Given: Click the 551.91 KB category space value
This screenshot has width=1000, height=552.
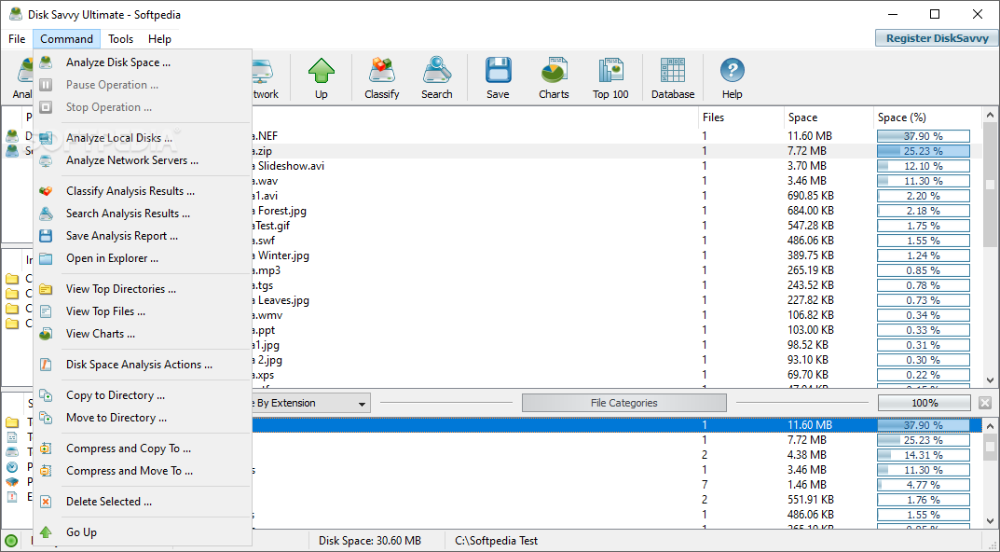Looking at the screenshot, I should [x=811, y=500].
